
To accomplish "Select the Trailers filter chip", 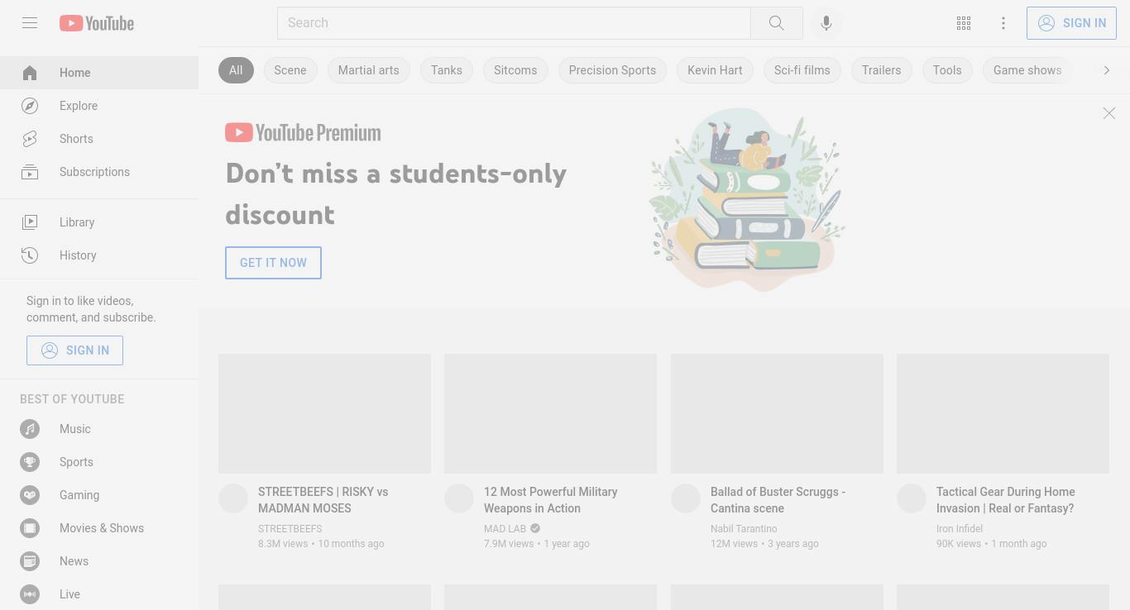I will pos(882,70).
